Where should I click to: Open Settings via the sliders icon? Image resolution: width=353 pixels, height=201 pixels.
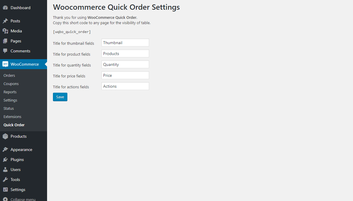[x=6, y=189]
